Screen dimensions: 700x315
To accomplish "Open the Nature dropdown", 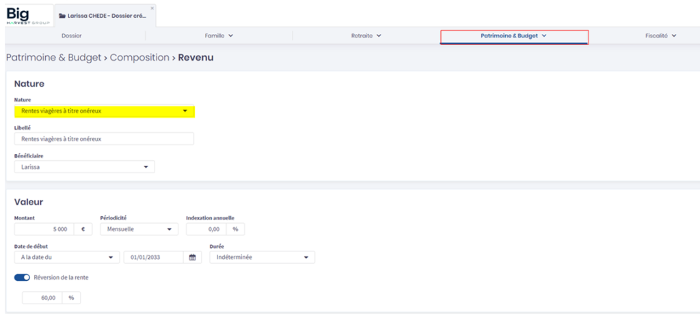I will (x=105, y=111).
